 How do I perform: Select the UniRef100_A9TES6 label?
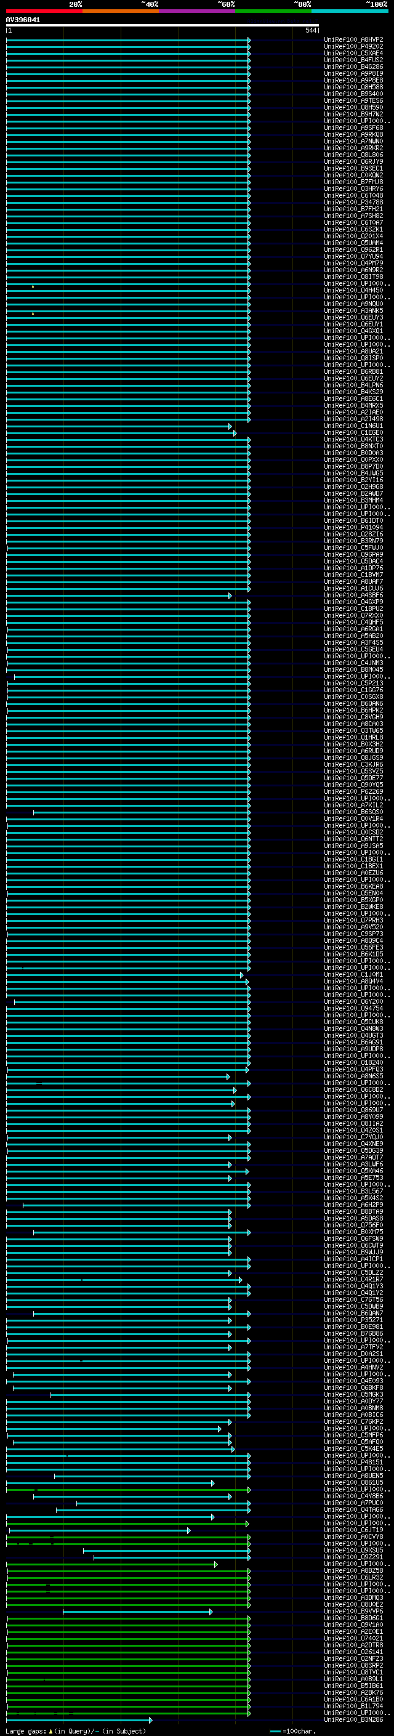(x=353, y=100)
